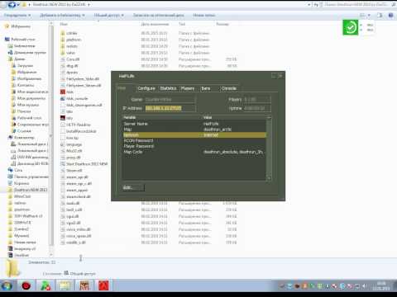Select the valve folder icon

(63, 53)
